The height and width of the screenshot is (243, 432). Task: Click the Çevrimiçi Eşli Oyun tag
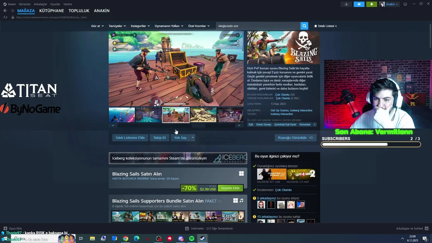285,125
